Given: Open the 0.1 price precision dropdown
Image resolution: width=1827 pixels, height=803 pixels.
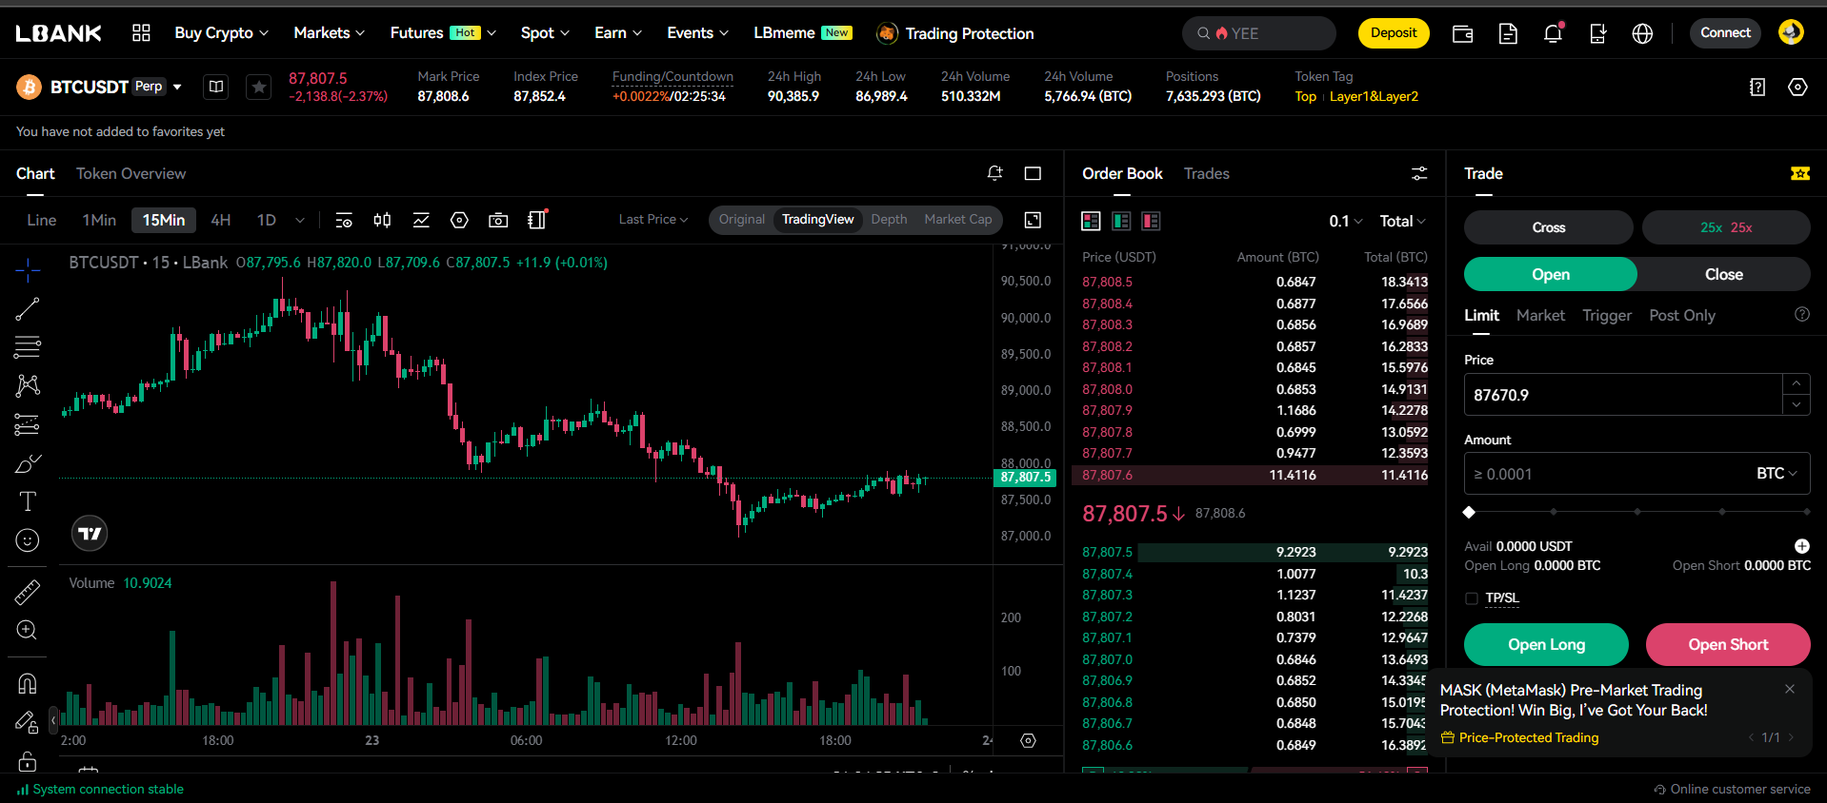Looking at the screenshot, I should tap(1345, 221).
